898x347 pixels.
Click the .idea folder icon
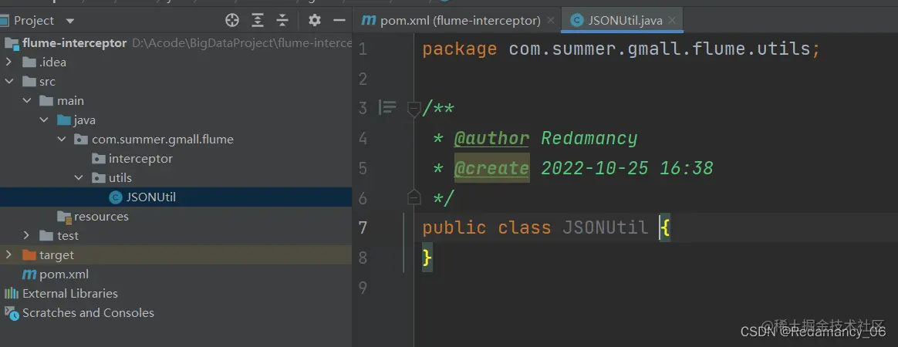29,62
